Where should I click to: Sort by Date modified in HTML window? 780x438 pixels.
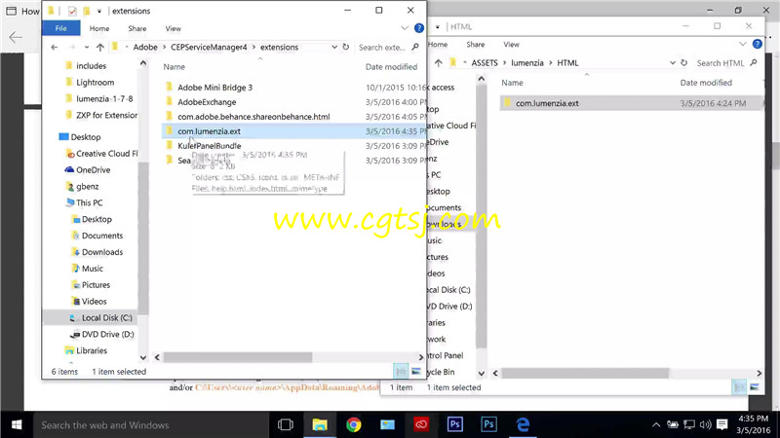click(x=706, y=83)
